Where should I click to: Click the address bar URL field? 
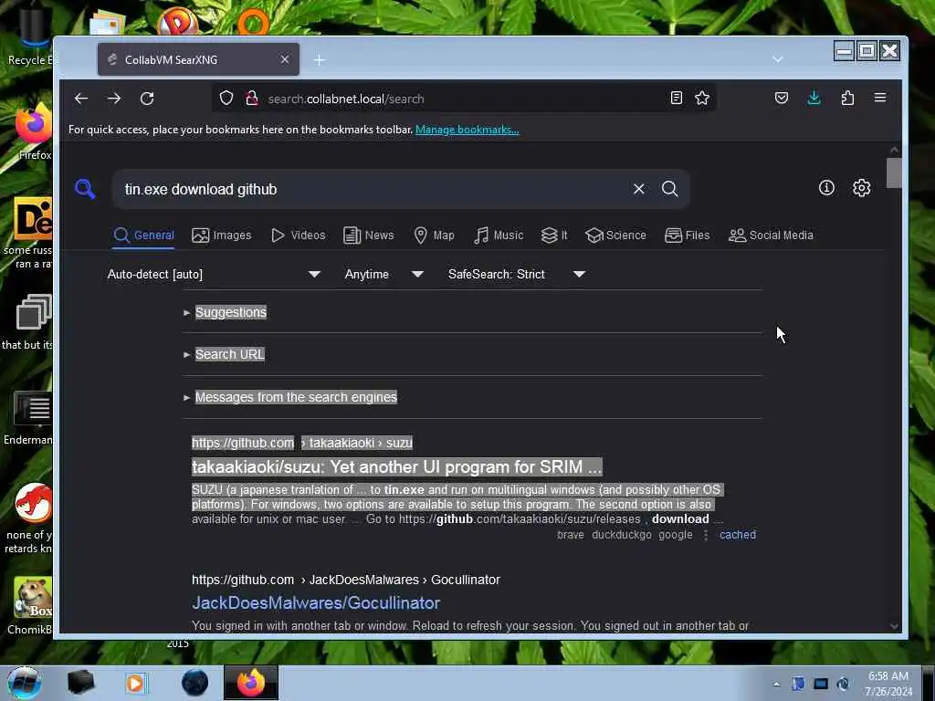click(462, 99)
